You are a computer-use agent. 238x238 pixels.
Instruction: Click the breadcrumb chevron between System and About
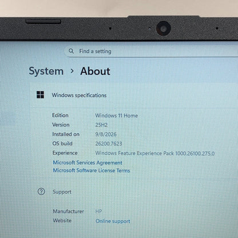coord(72,71)
